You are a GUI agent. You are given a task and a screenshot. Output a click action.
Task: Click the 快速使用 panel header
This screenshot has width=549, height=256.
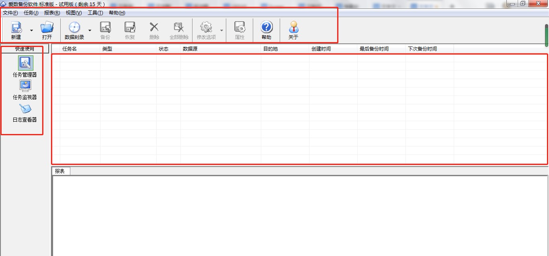point(25,49)
